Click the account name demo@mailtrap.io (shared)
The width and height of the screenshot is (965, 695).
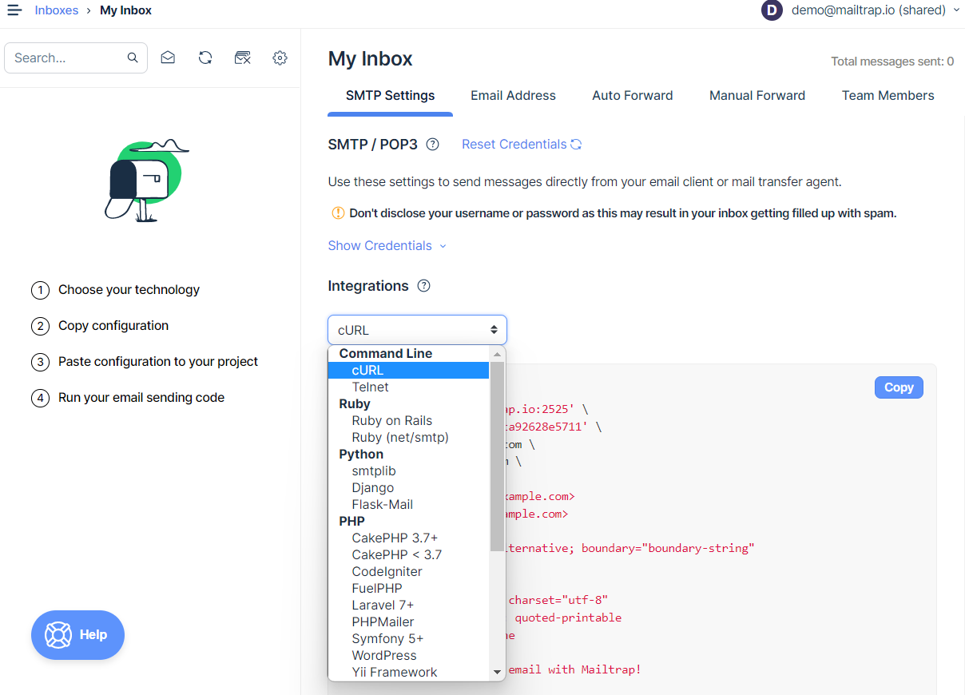tap(868, 10)
